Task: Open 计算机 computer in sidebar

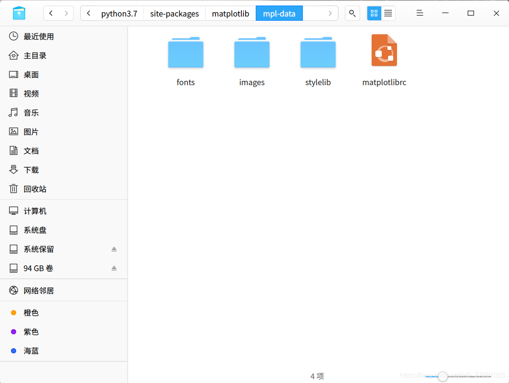Action: [x=64, y=211]
